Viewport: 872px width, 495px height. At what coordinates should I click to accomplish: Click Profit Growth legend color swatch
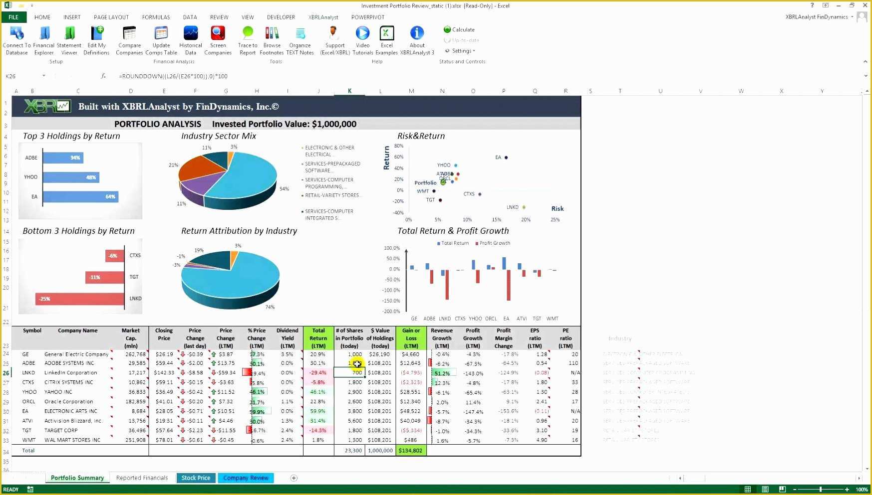click(477, 243)
